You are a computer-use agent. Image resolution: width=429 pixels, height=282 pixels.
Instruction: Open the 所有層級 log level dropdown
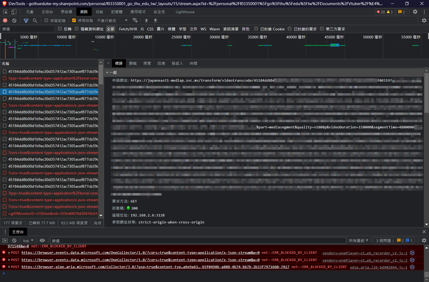[358, 240]
